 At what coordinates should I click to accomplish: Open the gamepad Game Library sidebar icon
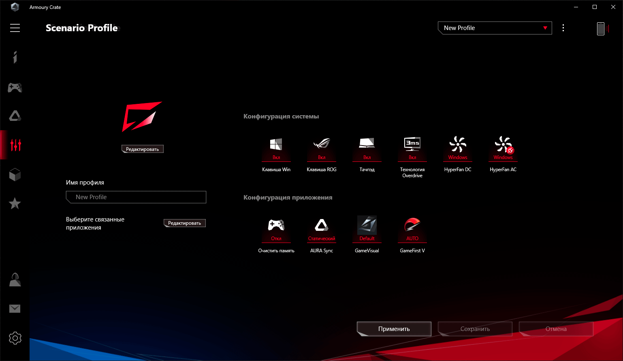(15, 87)
